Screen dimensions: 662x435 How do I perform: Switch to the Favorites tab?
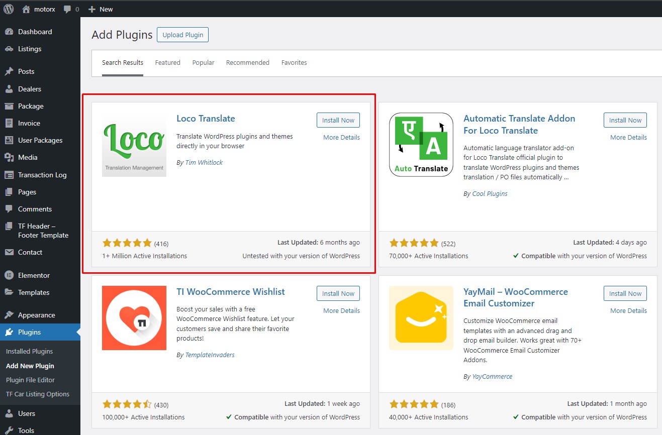[x=294, y=63]
